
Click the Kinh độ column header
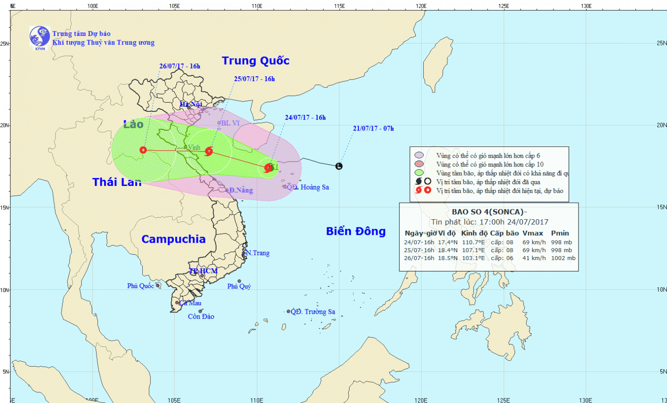pos(474,233)
